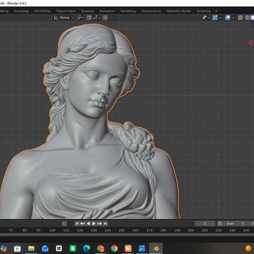
Task: Click frame 150 on timeline ruler
Action: coord(122,230)
